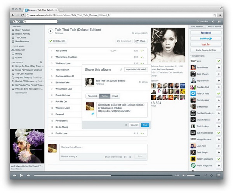Open options dropdown for Where Have You Been

click(x=143, y=57)
